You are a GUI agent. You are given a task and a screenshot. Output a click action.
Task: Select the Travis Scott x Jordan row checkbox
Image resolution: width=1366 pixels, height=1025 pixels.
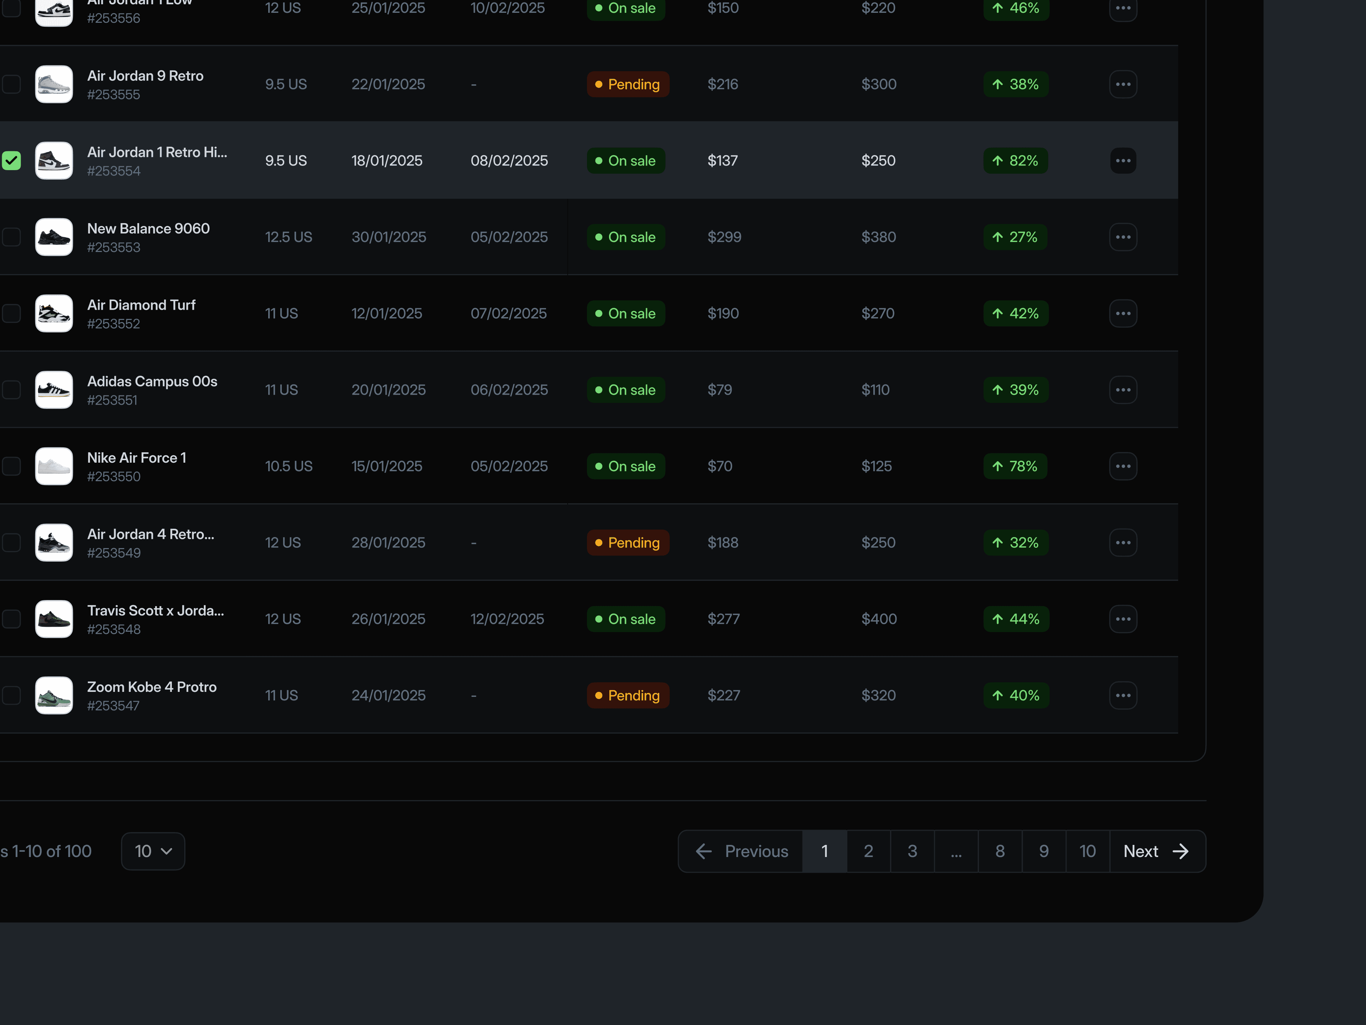[x=11, y=619]
